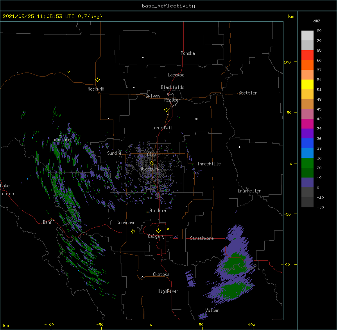Viewport: 337px width, 330px height.
Task: Select the Okotoks town label
Action: click(x=161, y=274)
